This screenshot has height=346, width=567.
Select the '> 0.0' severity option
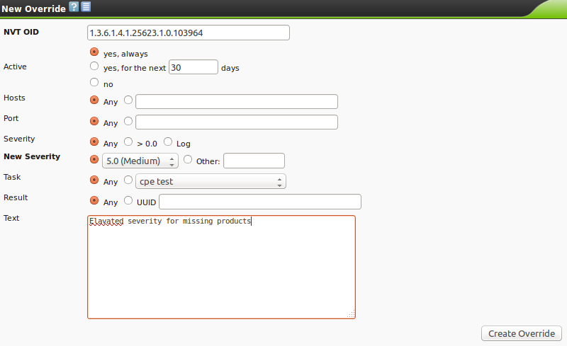point(128,142)
